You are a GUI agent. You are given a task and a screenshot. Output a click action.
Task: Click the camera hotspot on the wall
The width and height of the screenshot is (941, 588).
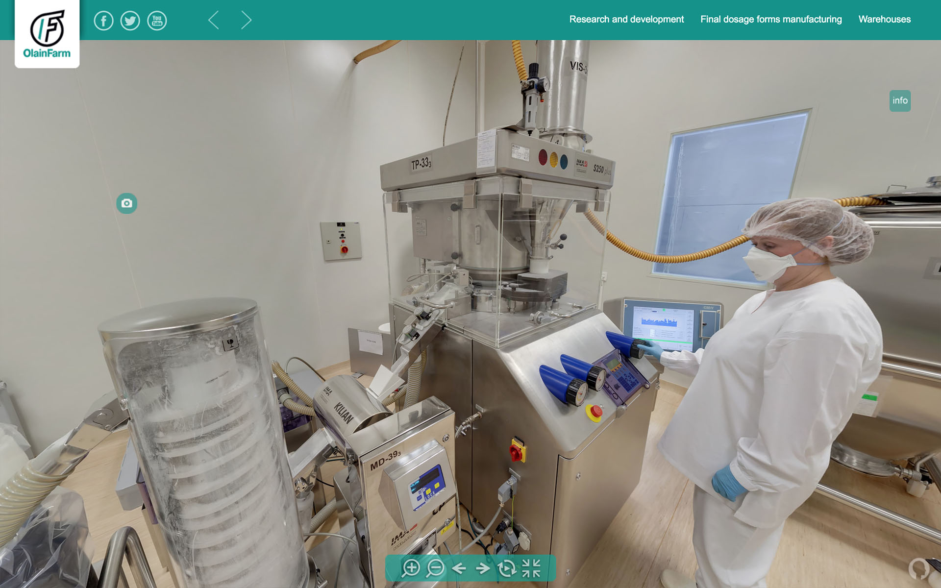pos(126,203)
